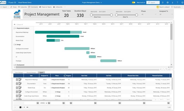Open the Phase filter dropdown
Viewport: 184px width, 111px height.
tap(149, 14)
